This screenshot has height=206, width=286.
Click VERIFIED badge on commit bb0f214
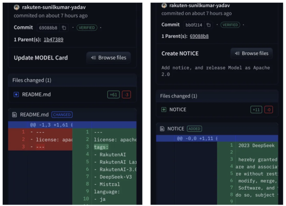coord(230,25)
